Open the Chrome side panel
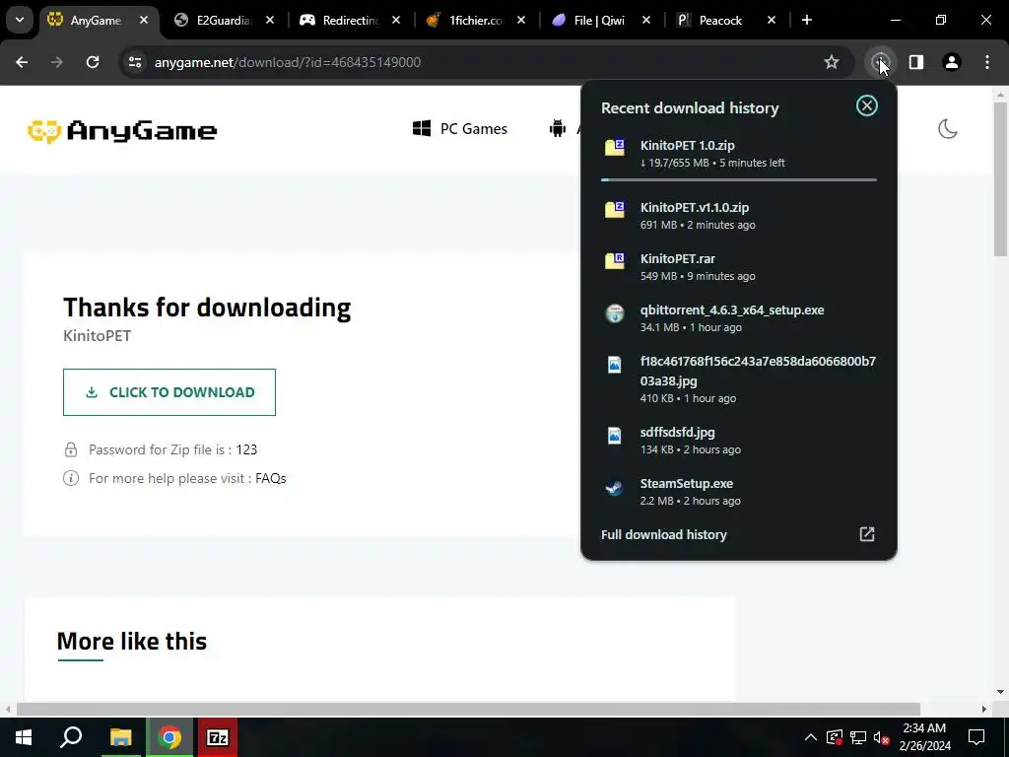 (x=916, y=62)
